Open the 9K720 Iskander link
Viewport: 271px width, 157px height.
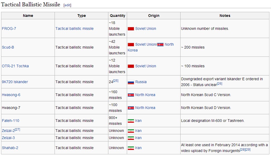point(15,82)
